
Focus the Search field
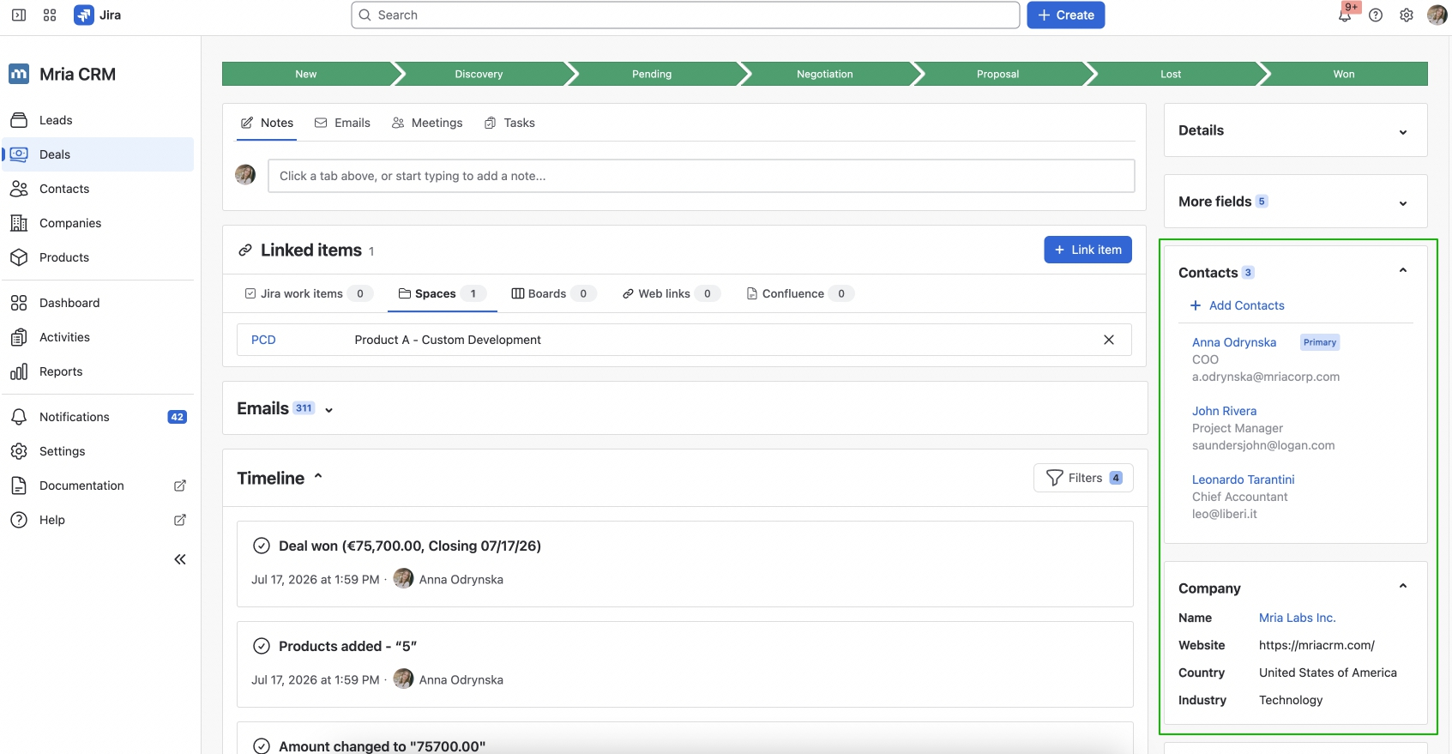[685, 15]
